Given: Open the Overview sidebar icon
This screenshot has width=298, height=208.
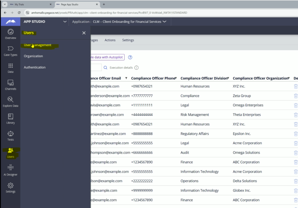Looking at the screenshot, I should point(10,34).
